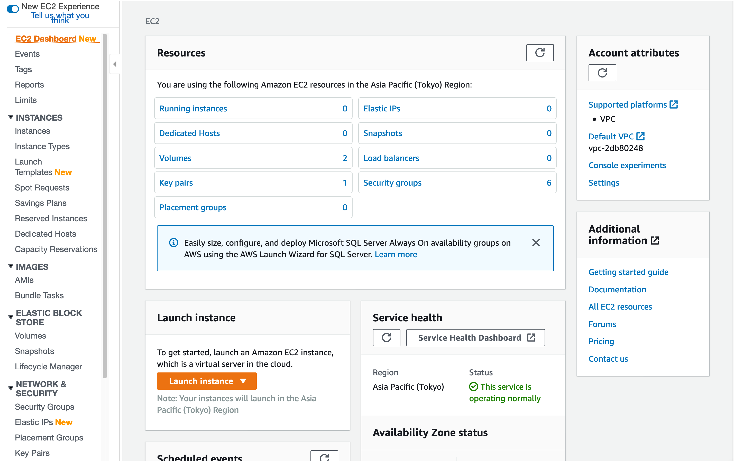734x461 pixels.
Task: Open the Key pairs resource tile
Action: click(253, 183)
